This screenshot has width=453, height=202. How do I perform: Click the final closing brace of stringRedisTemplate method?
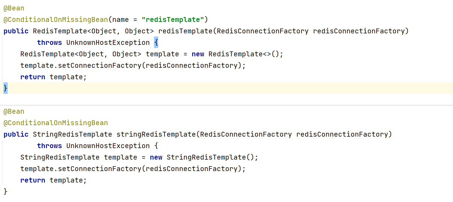(x=5, y=192)
